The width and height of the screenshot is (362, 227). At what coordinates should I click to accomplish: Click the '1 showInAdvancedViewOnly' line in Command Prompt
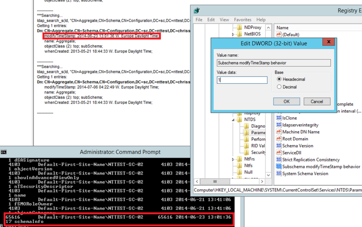click(43, 178)
